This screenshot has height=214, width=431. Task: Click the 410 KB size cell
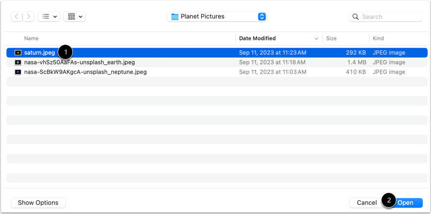tap(356, 72)
